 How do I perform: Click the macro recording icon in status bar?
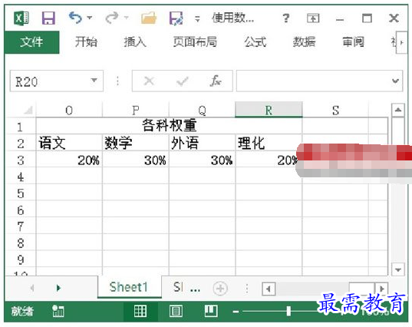tap(58, 311)
